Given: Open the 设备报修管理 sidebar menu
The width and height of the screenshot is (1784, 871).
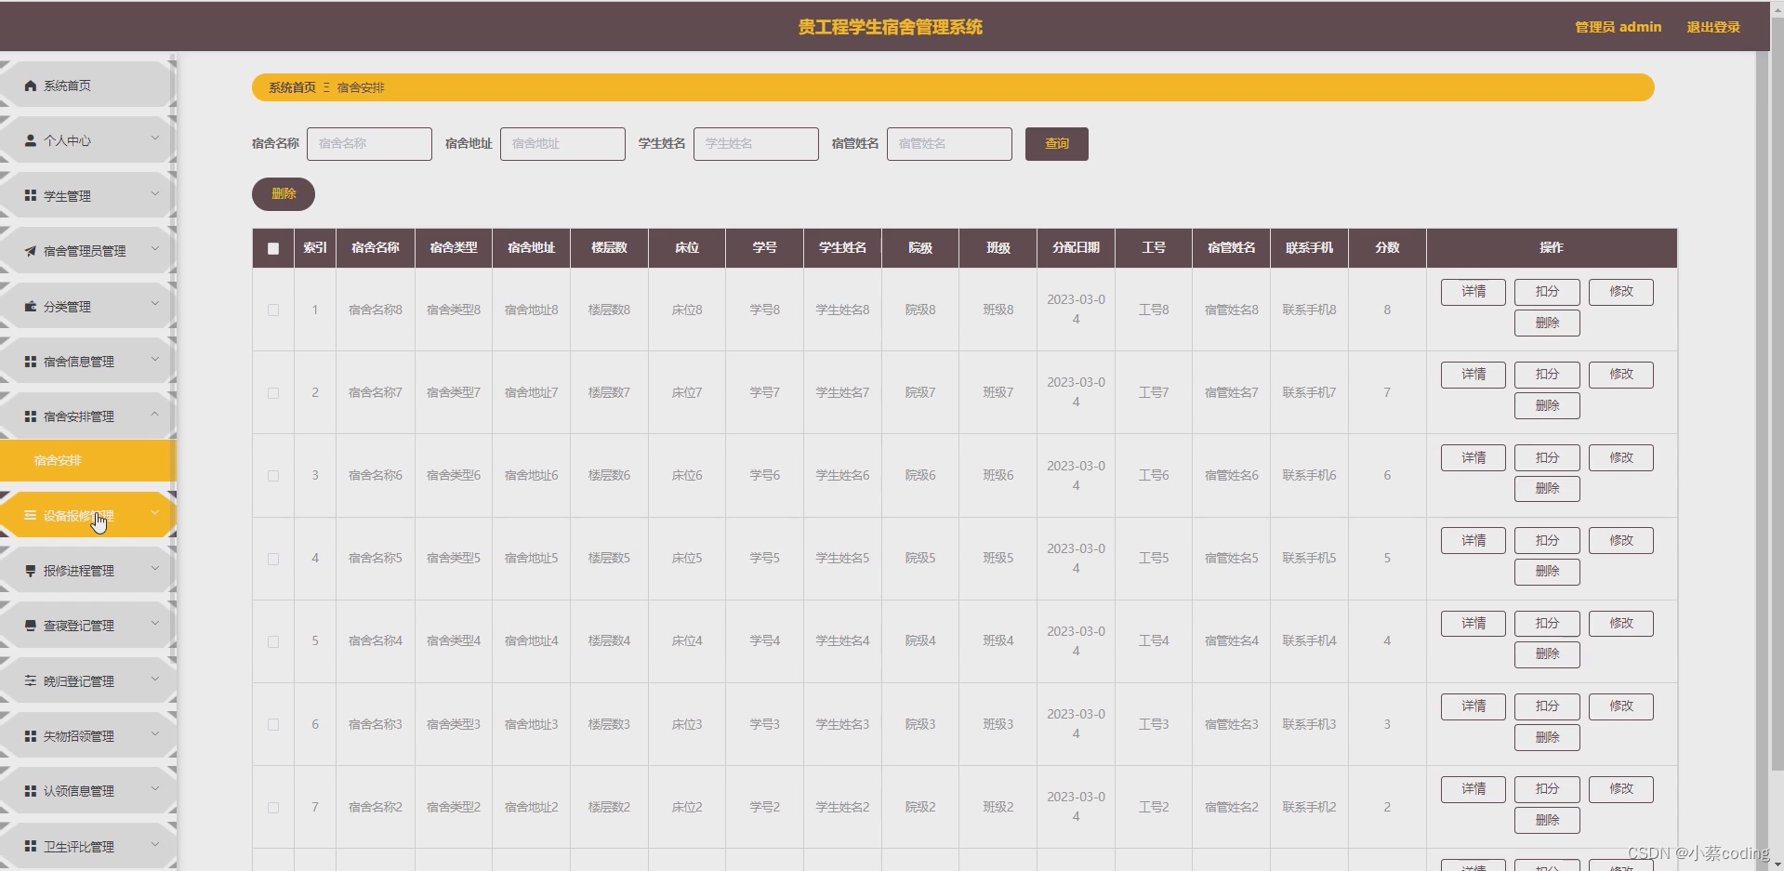Looking at the screenshot, I should (87, 515).
